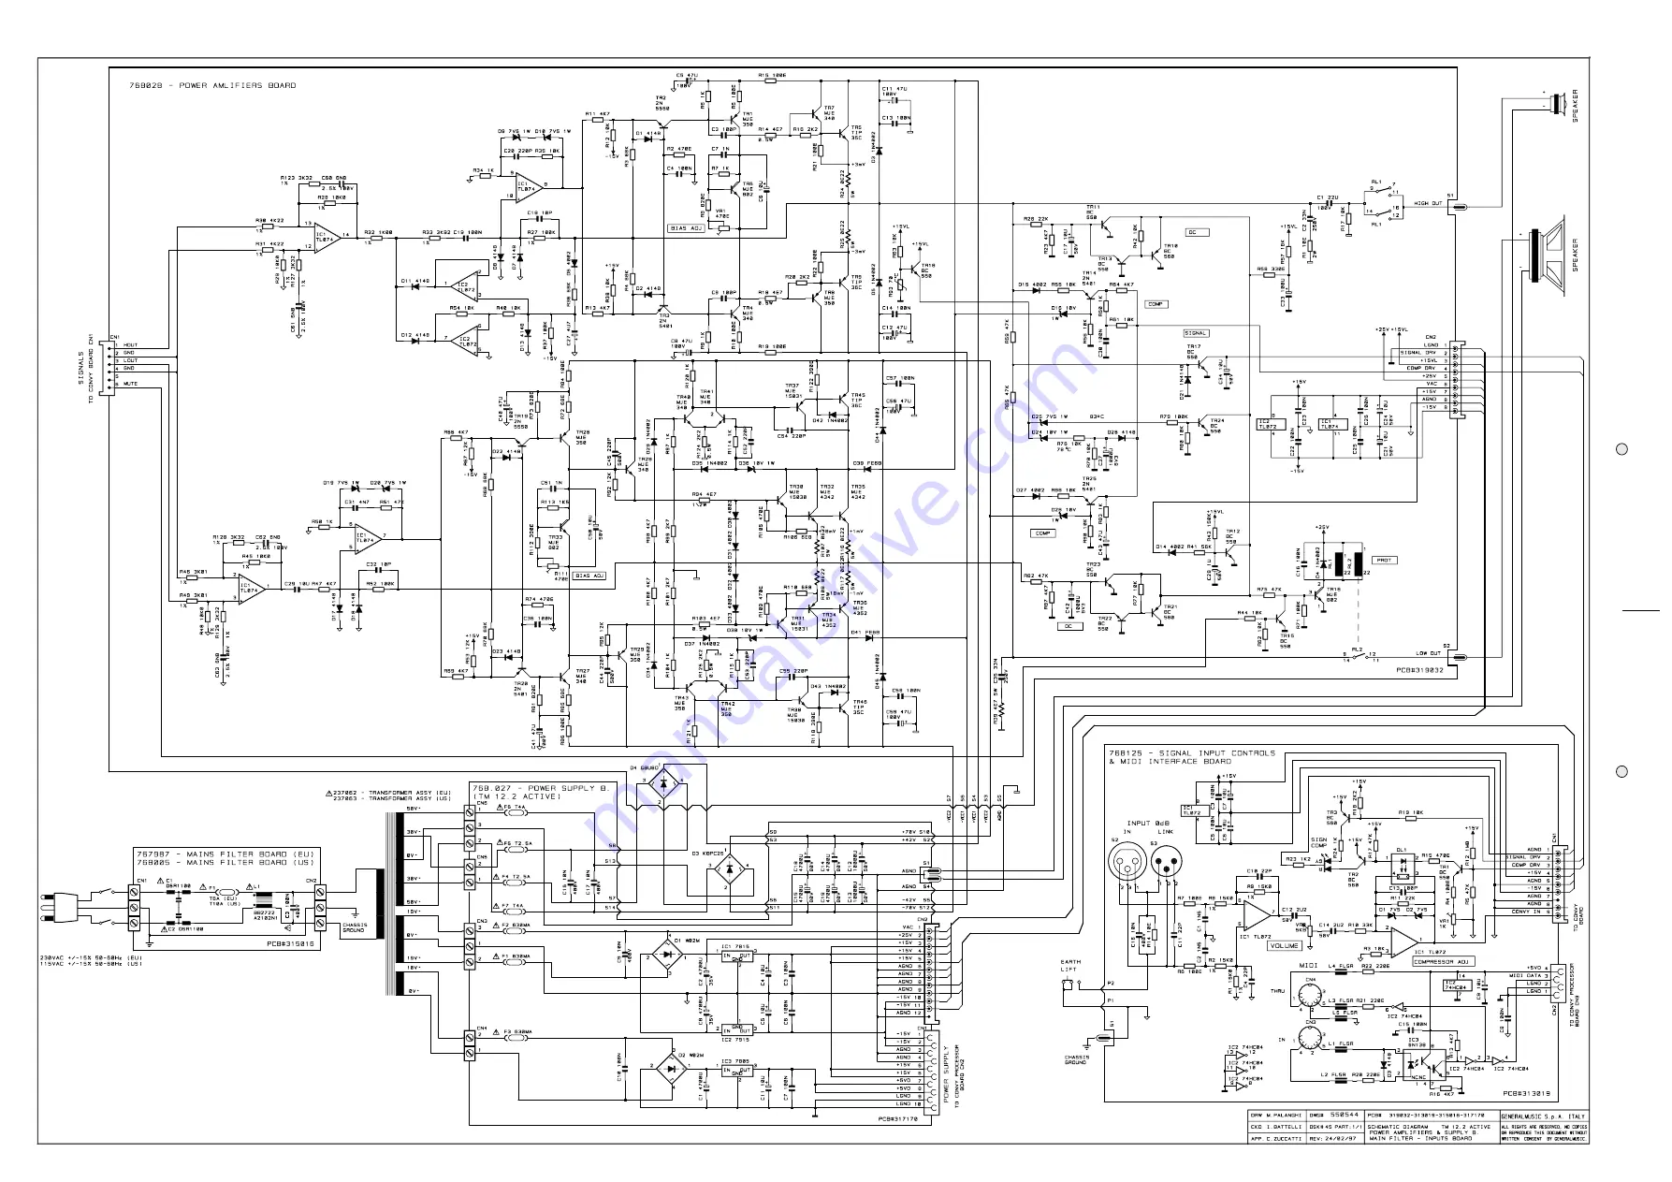
Task: Click the '768.027 - POWER SUPPLY B.' title
Action: (x=540, y=788)
